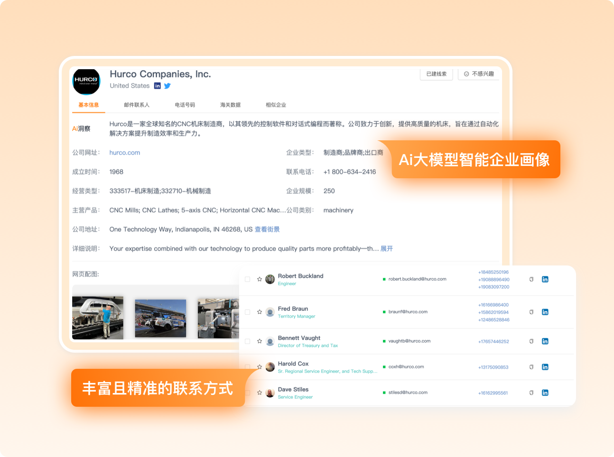This screenshot has height=457, width=614.
Task: Select the name Robert Buckland
Action: click(x=300, y=276)
